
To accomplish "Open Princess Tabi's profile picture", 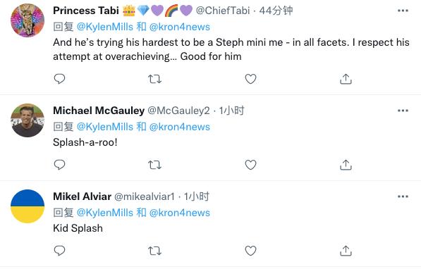I will [x=28, y=20].
